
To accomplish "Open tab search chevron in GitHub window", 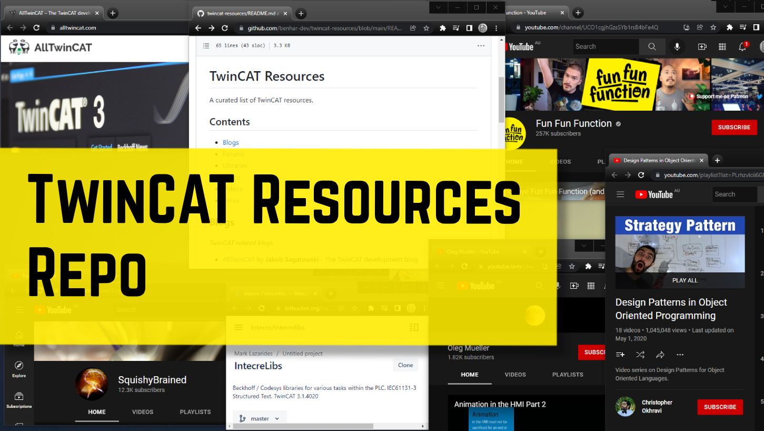I will point(438,7).
